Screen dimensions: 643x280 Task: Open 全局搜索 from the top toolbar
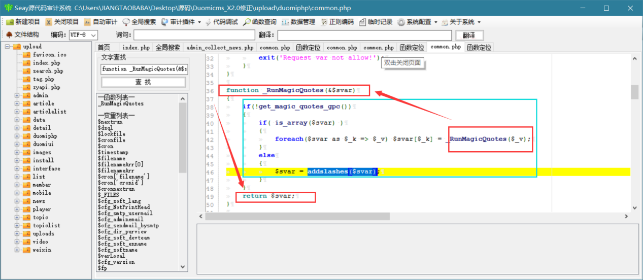tap(139, 22)
